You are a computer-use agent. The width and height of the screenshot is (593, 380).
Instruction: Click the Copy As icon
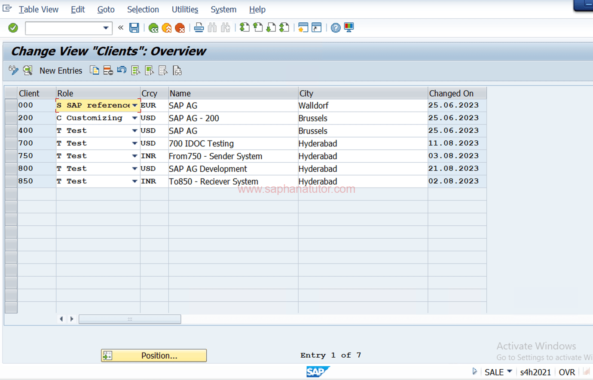pyautogui.click(x=94, y=70)
